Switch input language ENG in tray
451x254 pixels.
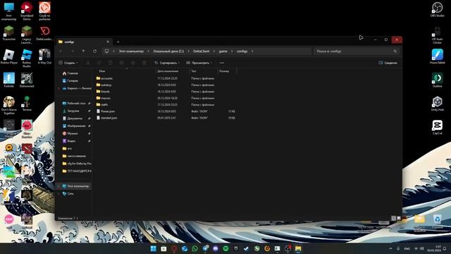(407, 248)
